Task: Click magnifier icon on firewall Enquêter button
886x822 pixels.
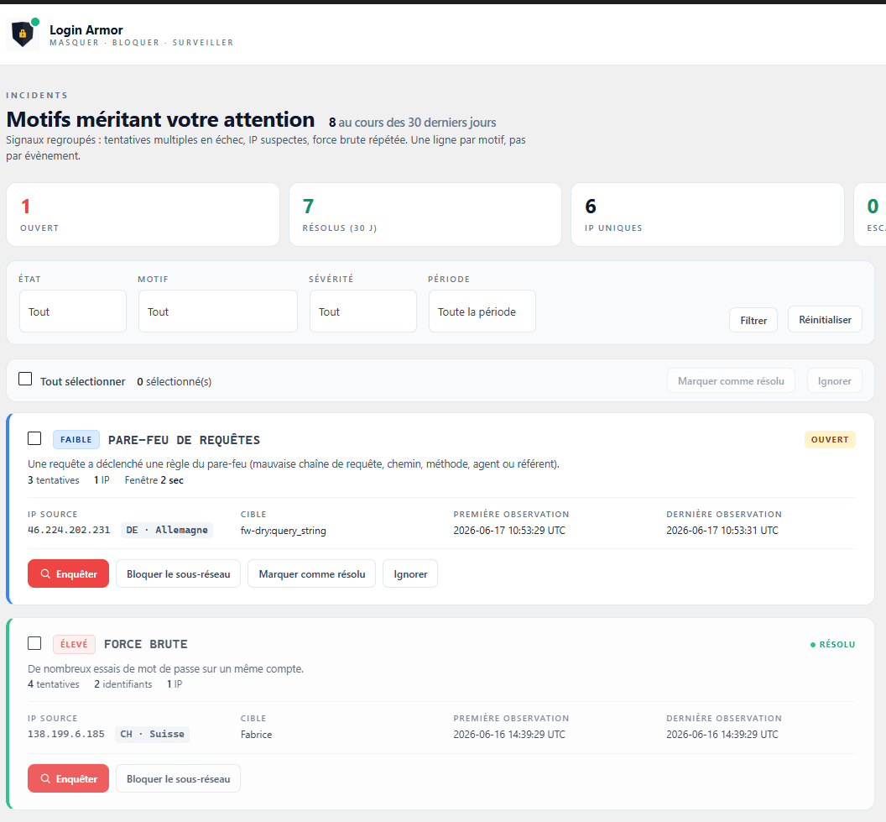Action: (46, 573)
